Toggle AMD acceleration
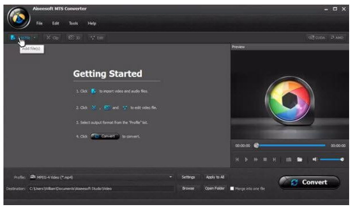The height and width of the screenshot is (208, 352). (337, 37)
